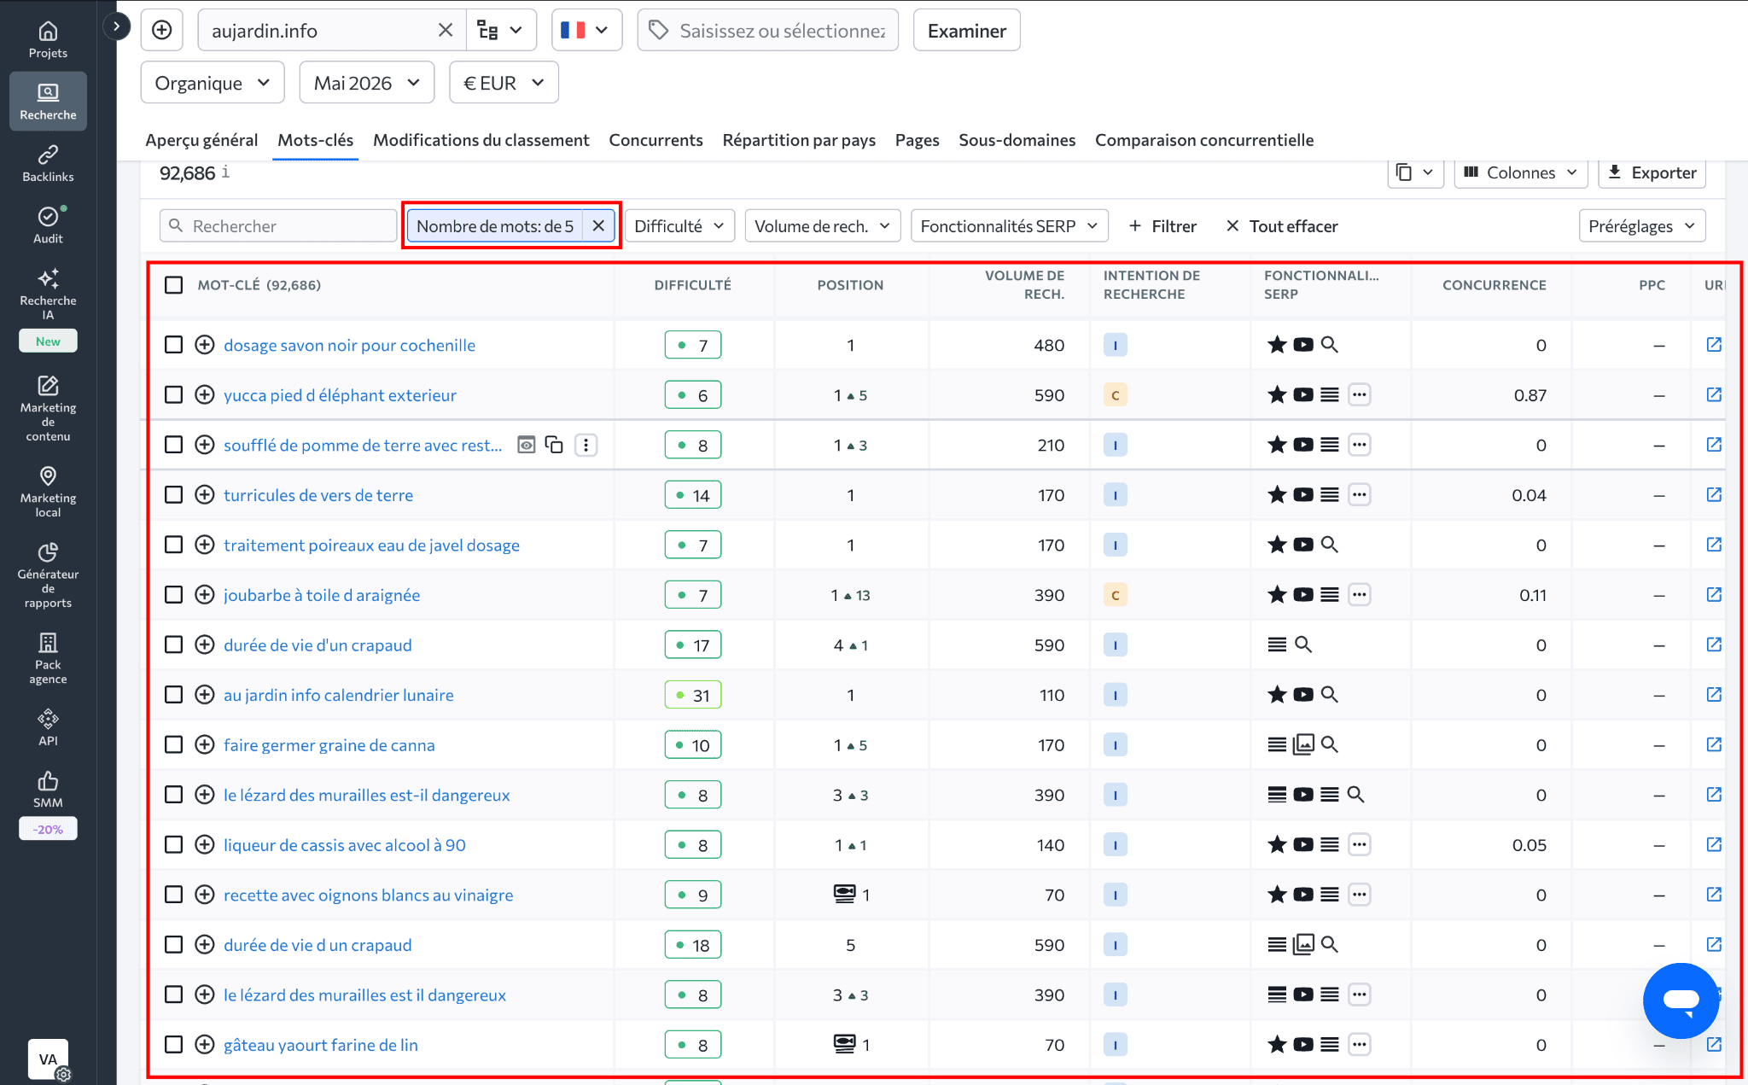
Task: Open the Colonnes dropdown
Action: 1521,172
